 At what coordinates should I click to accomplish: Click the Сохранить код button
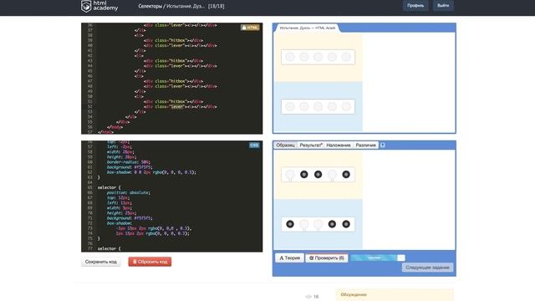click(x=101, y=262)
